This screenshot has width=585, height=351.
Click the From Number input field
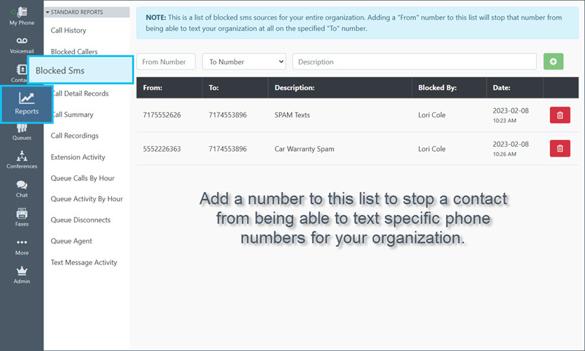[x=166, y=62]
